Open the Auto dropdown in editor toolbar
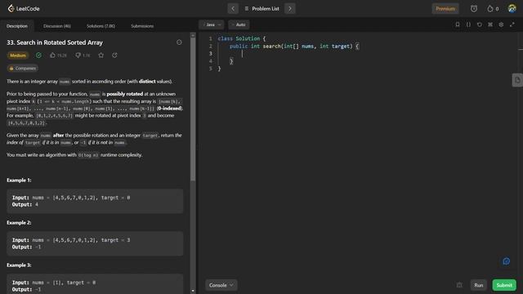523x294 pixels. 239,24
